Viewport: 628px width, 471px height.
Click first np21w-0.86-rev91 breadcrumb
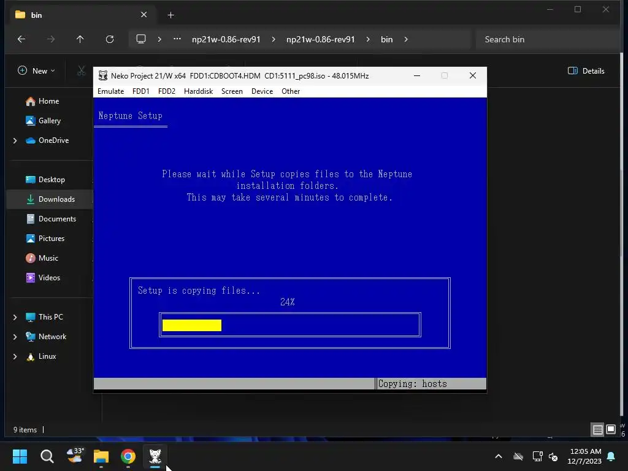(x=226, y=39)
